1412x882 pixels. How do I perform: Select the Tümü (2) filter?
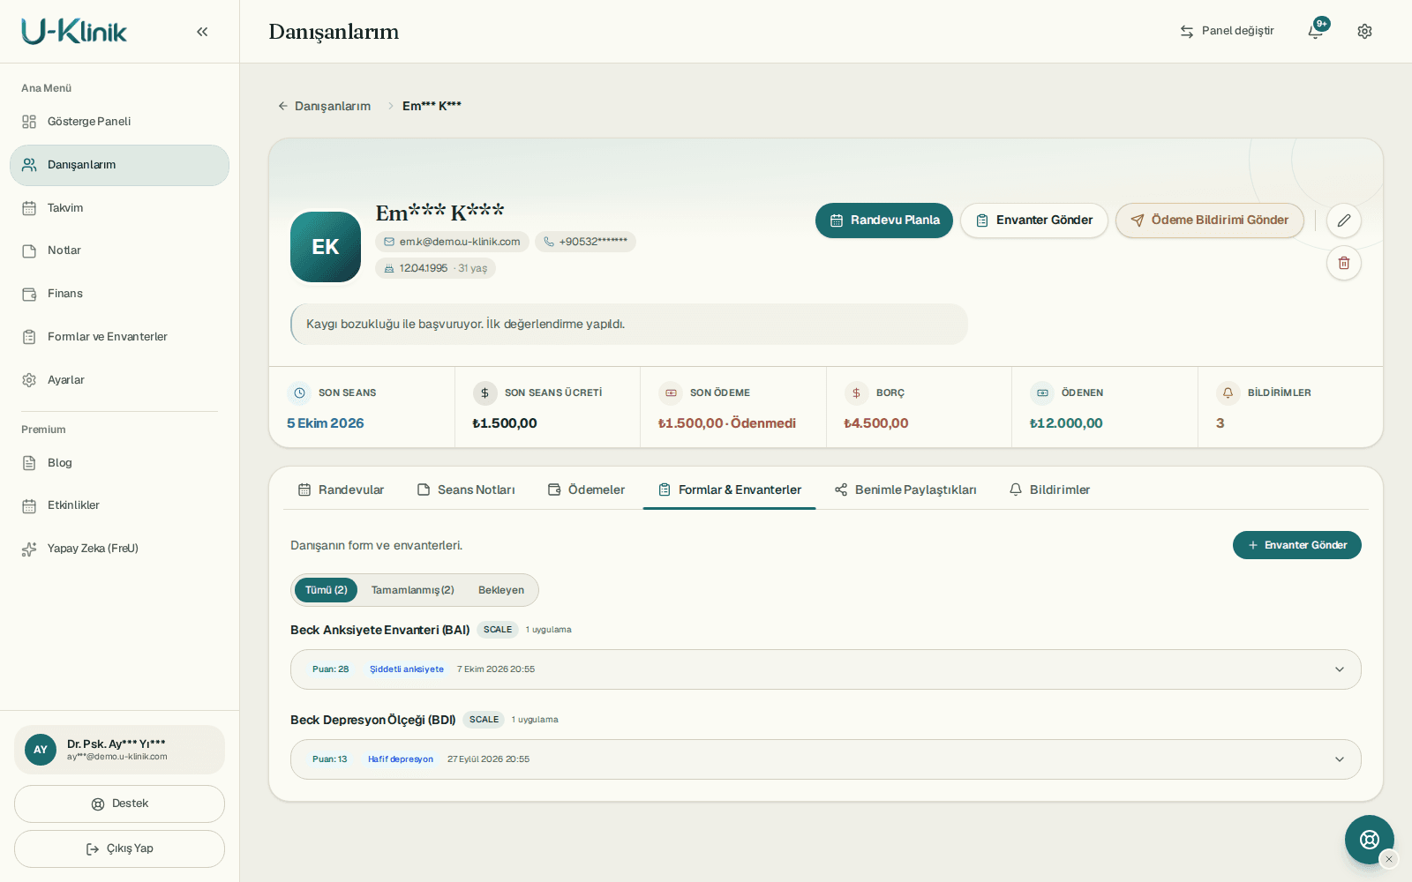[x=326, y=590]
